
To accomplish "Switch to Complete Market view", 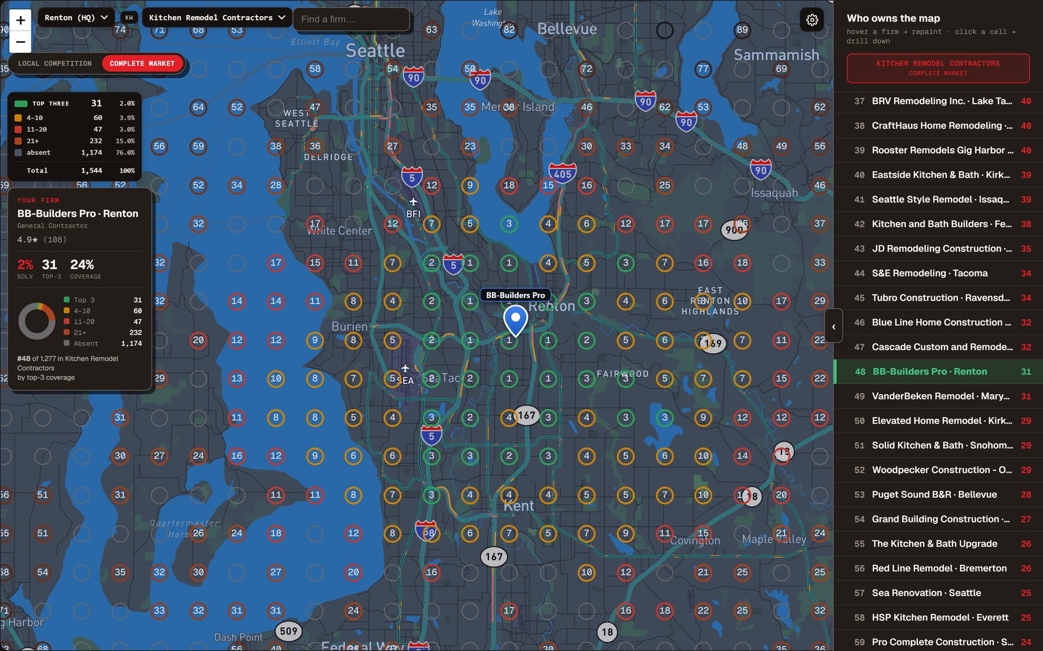I will pos(142,64).
